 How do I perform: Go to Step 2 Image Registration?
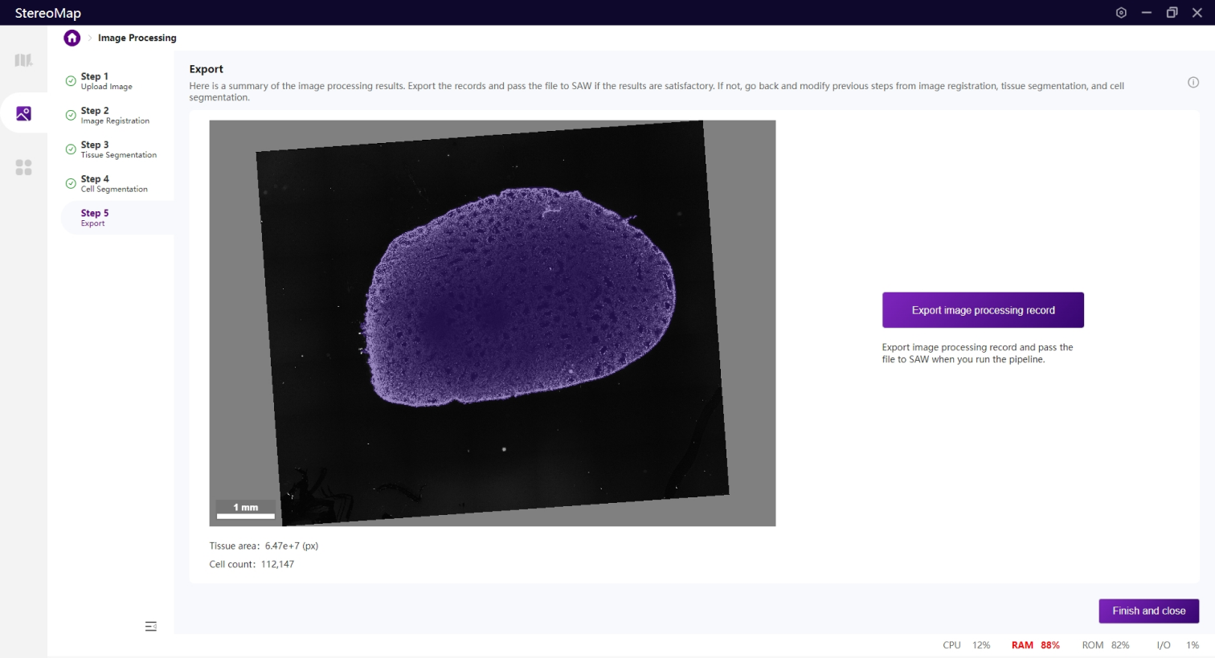pos(114,116)
